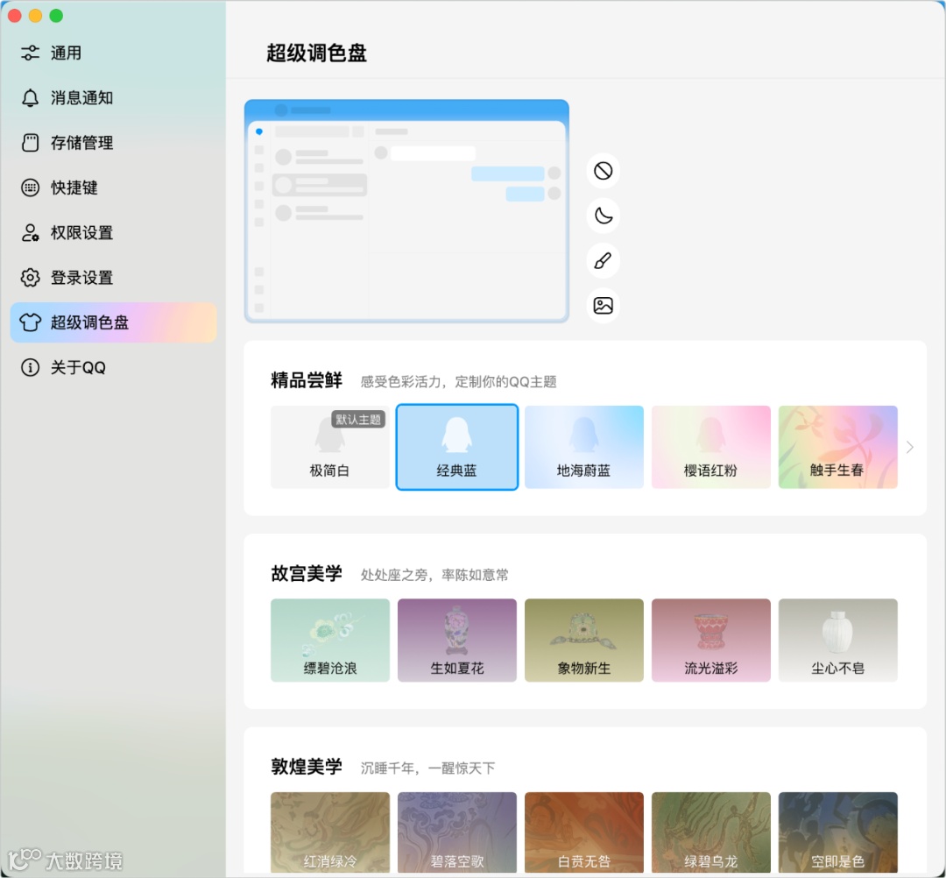The width and height of the screenshot is (946, 878).
Task: Select the 红消绿冷 Dunhuang theme
Action: [x=330, y=832]
